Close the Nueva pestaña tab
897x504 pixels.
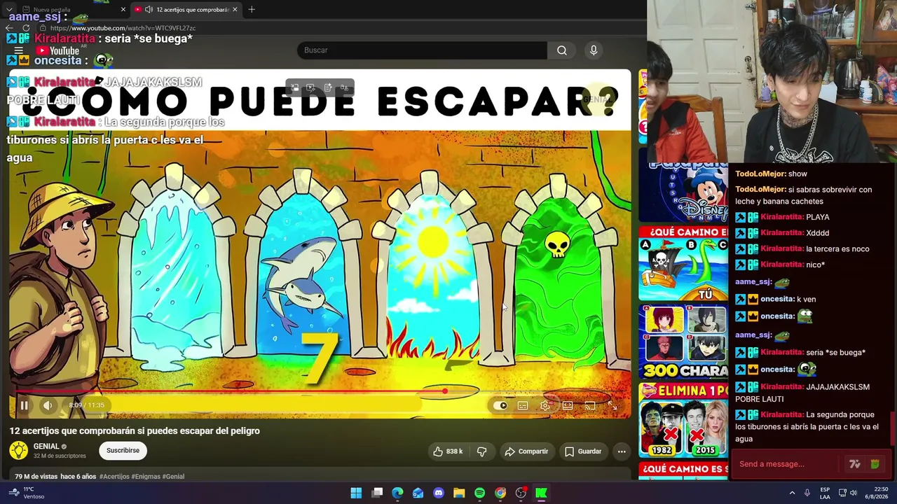[123, 10]
